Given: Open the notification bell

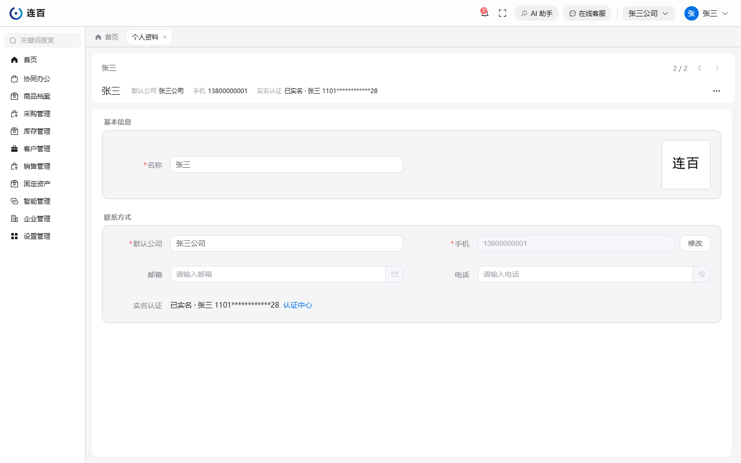Looking at the screenshot, I should tap(484, 13).
